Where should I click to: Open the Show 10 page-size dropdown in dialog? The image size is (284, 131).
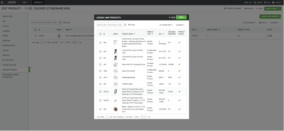tap(143, 117)
